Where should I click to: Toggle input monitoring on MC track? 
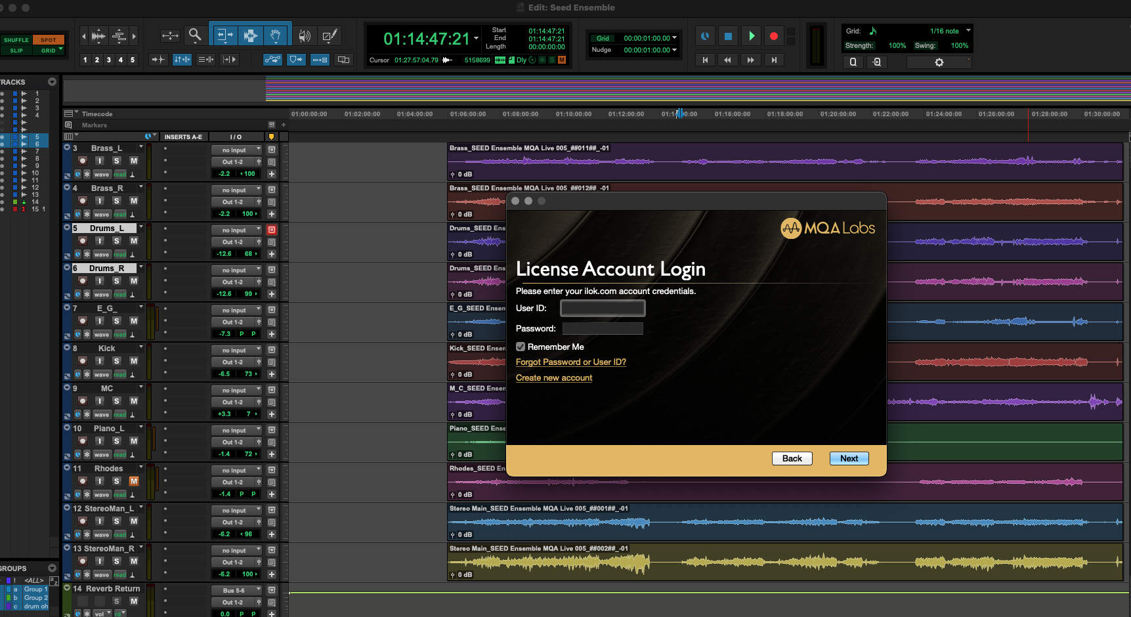point(100,401)
